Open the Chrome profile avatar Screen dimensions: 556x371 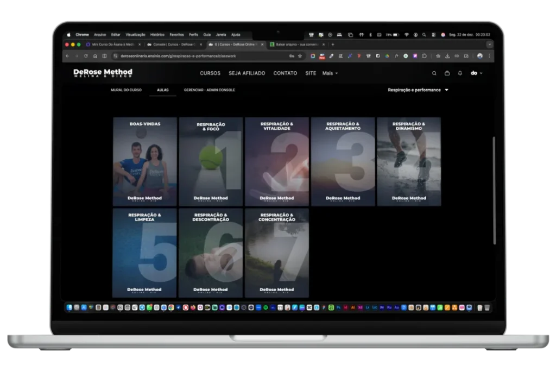480,56
